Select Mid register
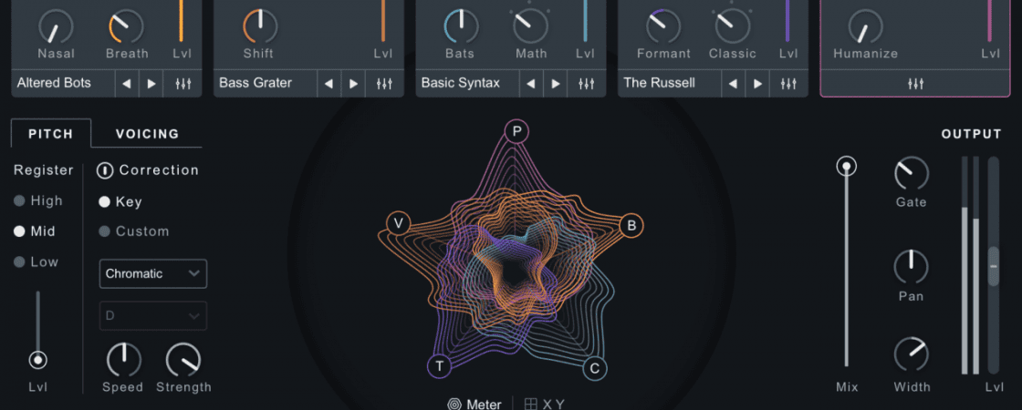This screenshot has width=1022, height=410. click(x=35, y=231)
